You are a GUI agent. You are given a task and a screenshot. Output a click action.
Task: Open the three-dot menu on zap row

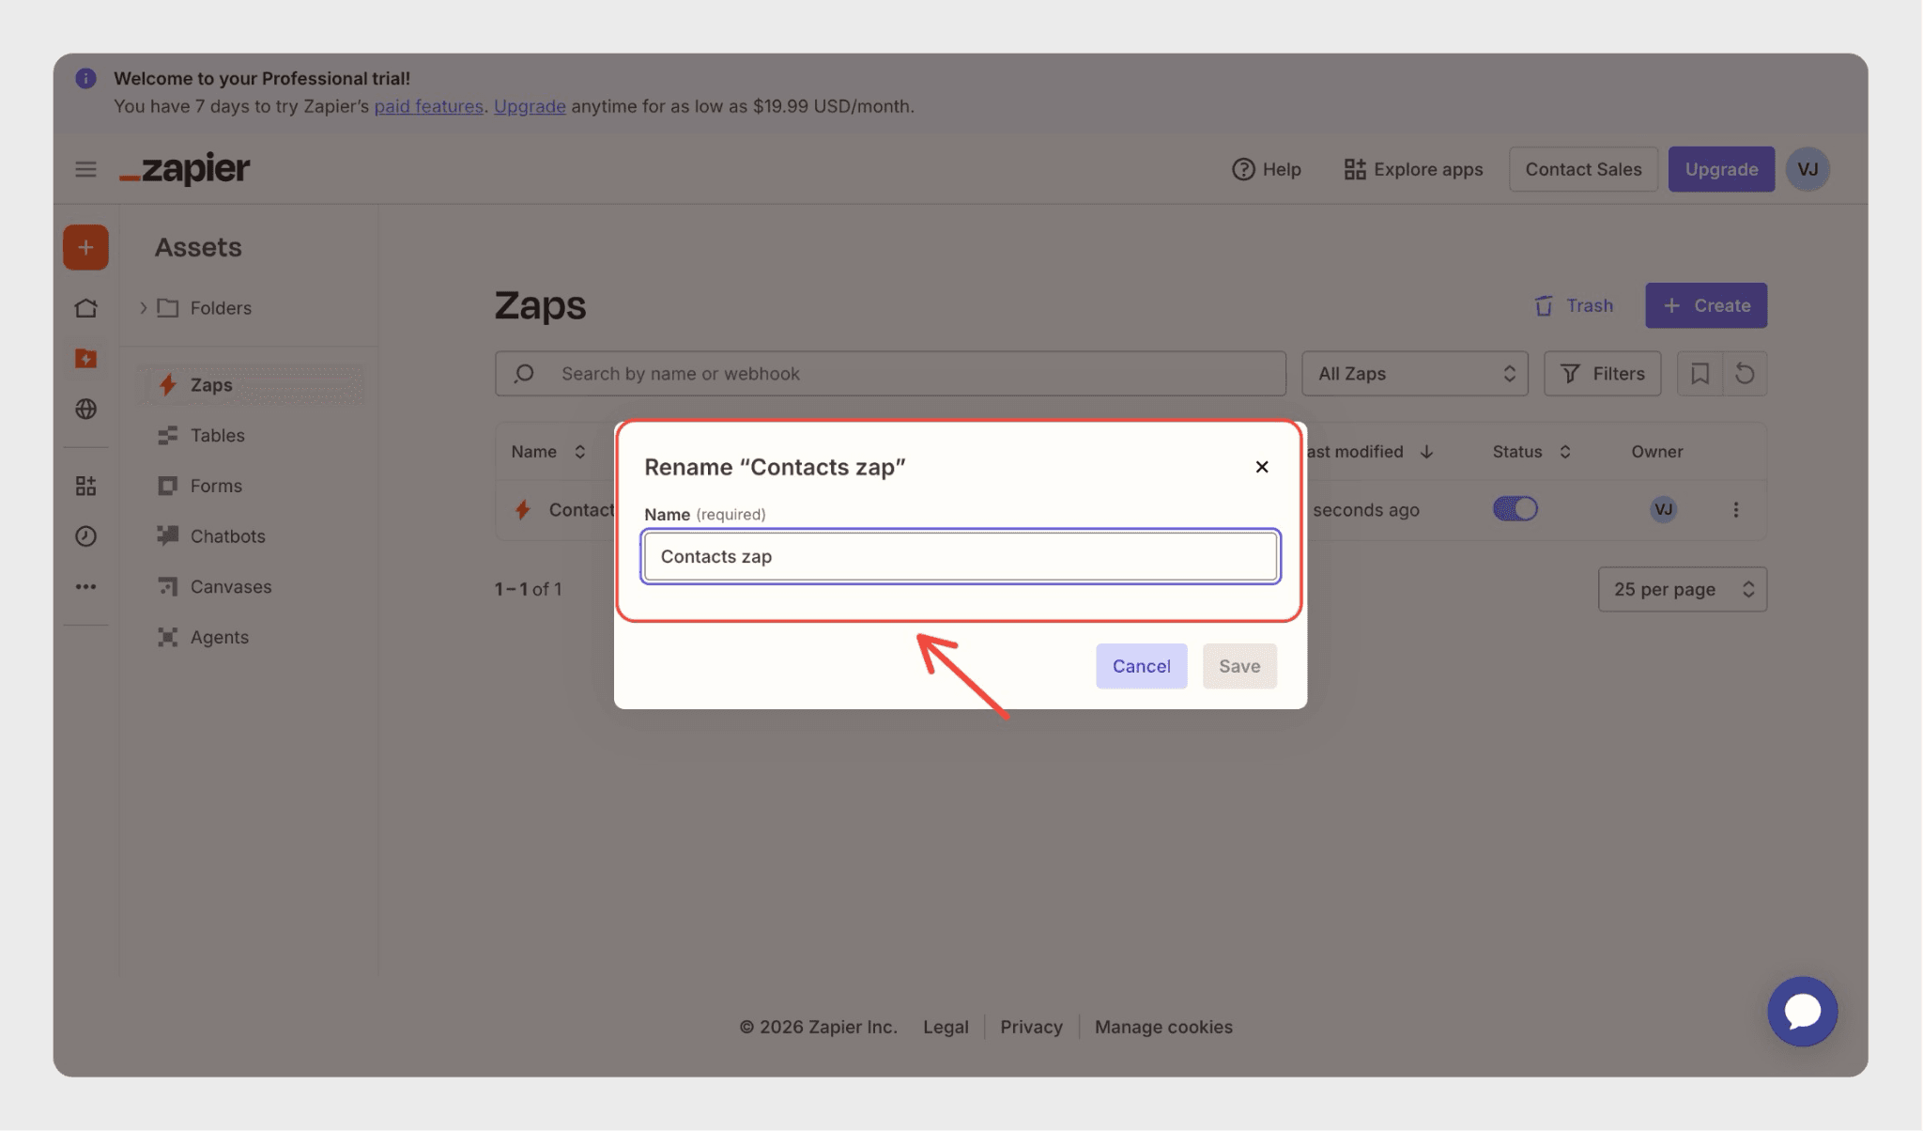(x=1735, y=509)
